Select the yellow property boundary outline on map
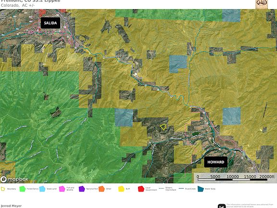The width and height of the screenshot is (277, 208). 163,127
